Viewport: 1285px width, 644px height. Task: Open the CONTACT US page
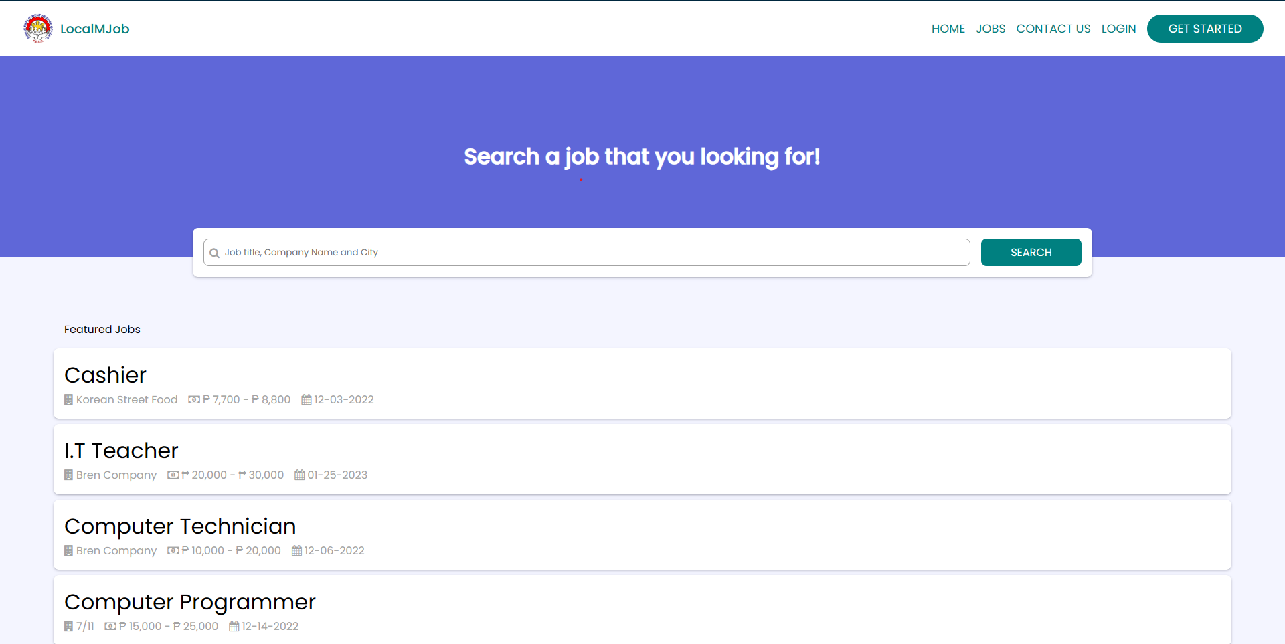pos(1053,28)
